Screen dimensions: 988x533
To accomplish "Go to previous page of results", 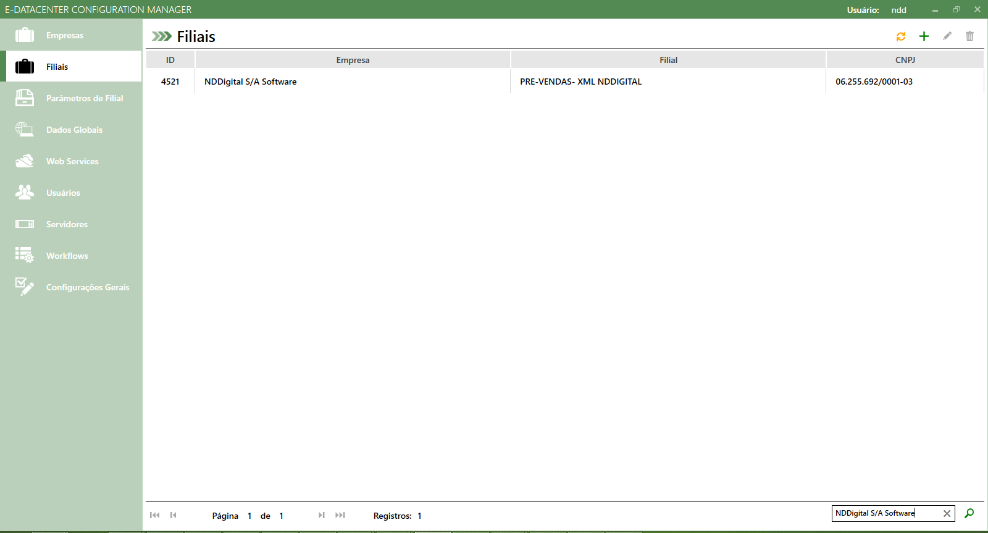I will click(174, 515).
